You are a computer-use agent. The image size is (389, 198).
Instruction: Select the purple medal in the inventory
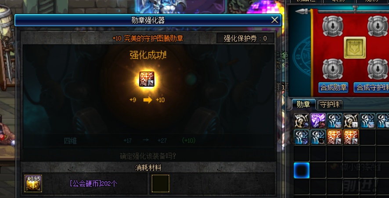coord(318,121)
